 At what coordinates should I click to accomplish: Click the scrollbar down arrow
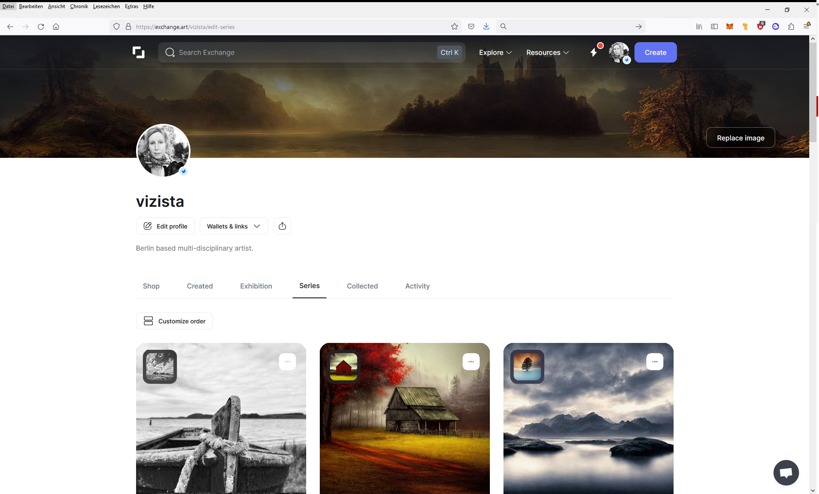(x=813, y=490)
